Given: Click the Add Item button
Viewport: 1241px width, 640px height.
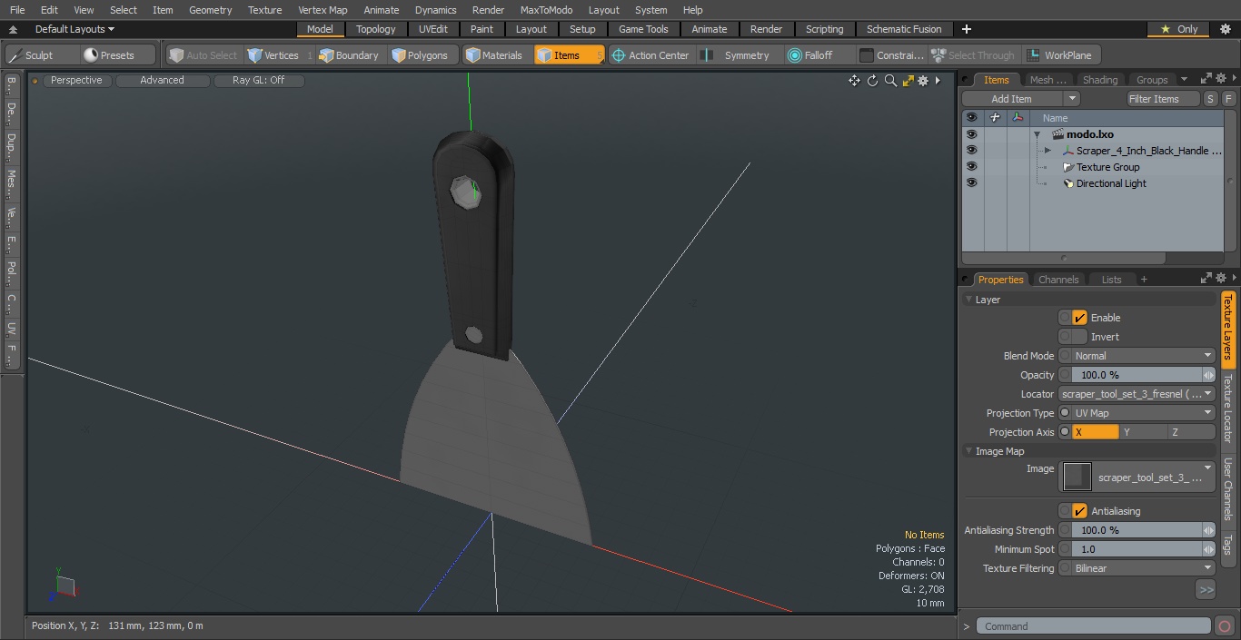Looking at the screenshot, I should [x=1011, y=99].
